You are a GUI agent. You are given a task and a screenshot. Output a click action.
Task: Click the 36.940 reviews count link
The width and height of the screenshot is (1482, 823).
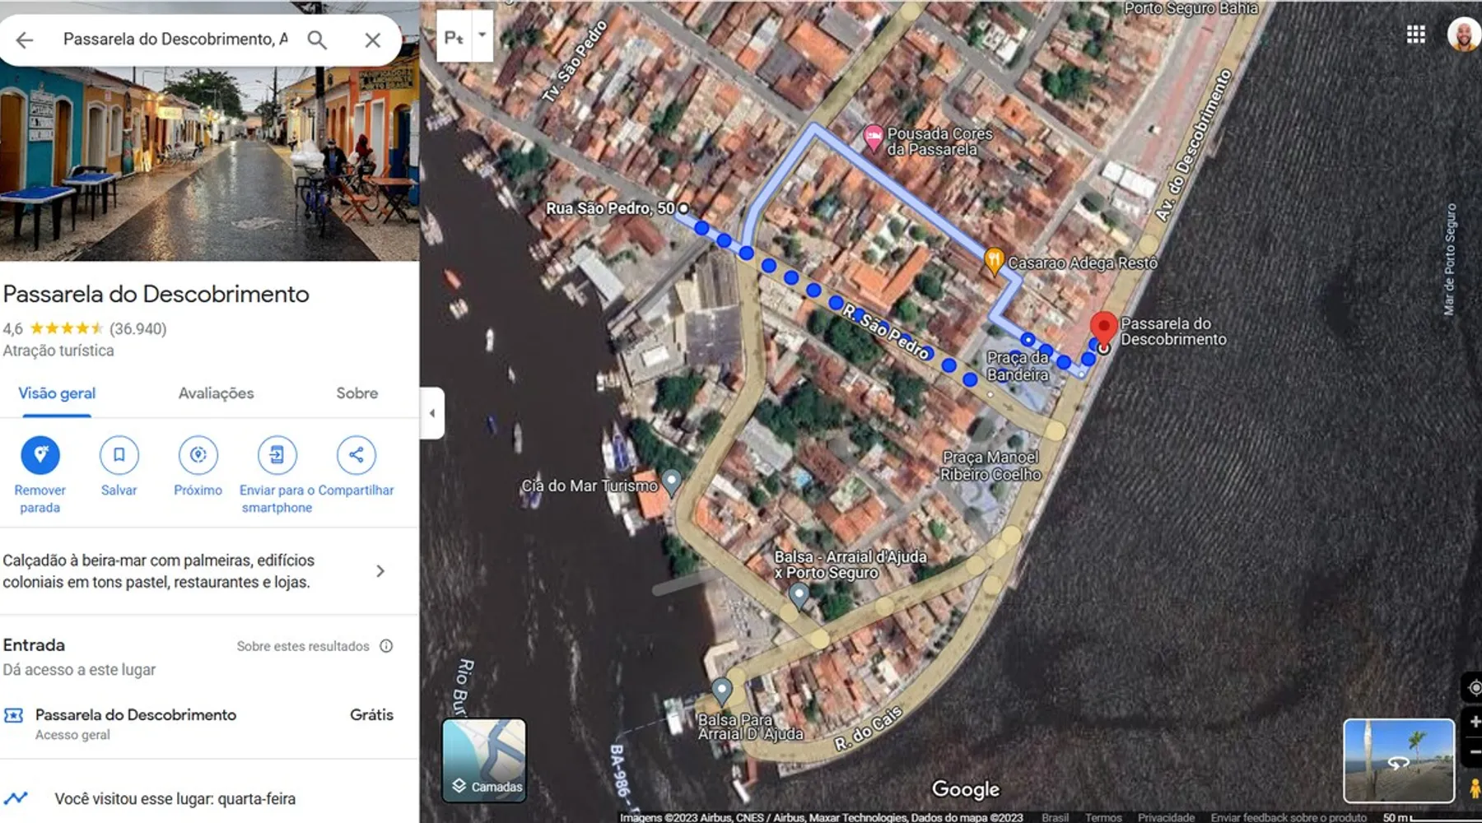click(137, 329)
